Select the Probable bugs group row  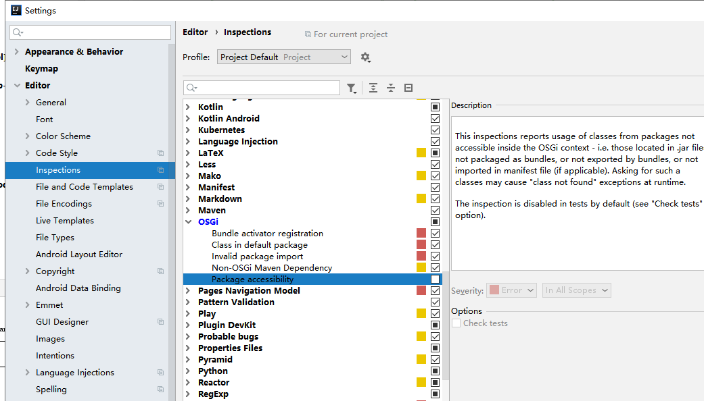[x=312, y=336]
